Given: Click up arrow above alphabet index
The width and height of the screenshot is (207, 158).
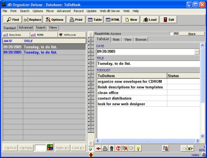Looking at the screenshot, I should coord(91,34).
